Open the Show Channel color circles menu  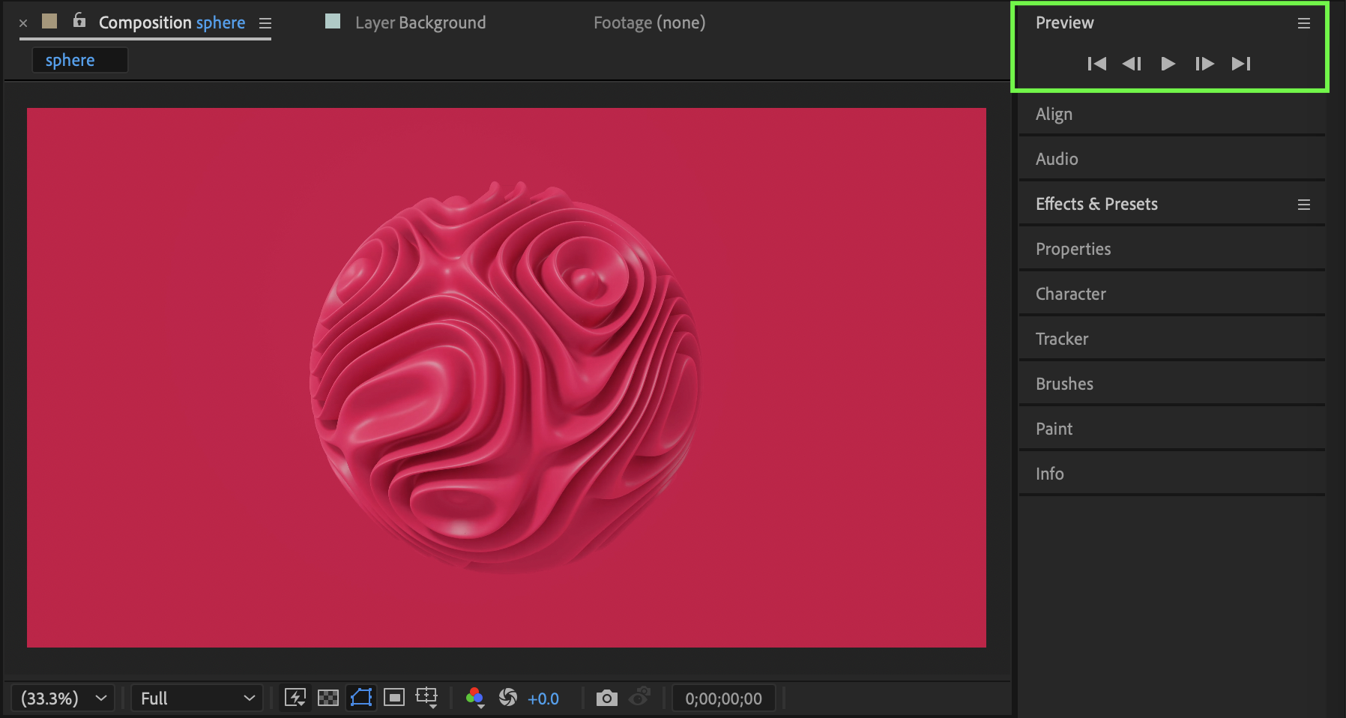pos(474,698)
